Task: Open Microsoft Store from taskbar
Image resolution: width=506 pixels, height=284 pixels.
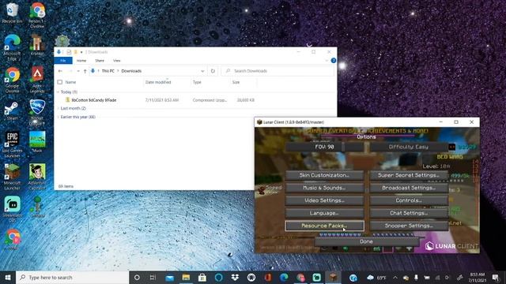Action: (x=202, y=277)
